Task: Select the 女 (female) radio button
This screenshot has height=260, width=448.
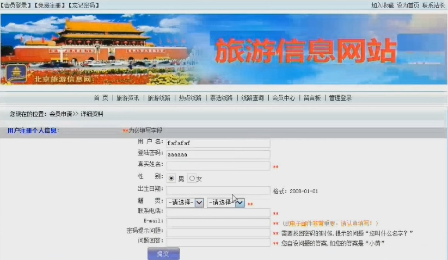Action: pyautogui.click(x=192, y=178)
